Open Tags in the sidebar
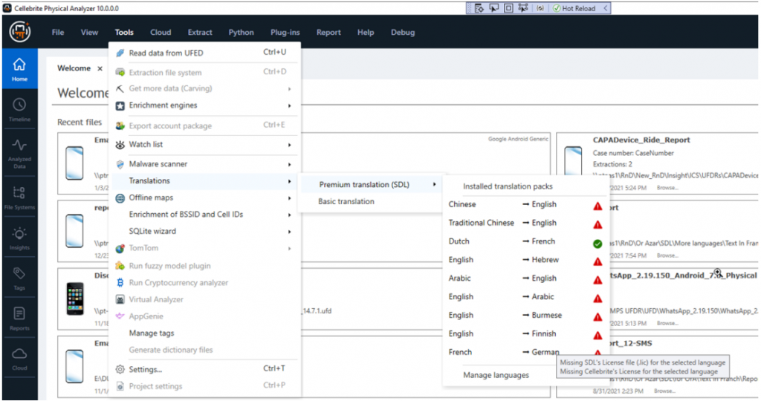 19,278
